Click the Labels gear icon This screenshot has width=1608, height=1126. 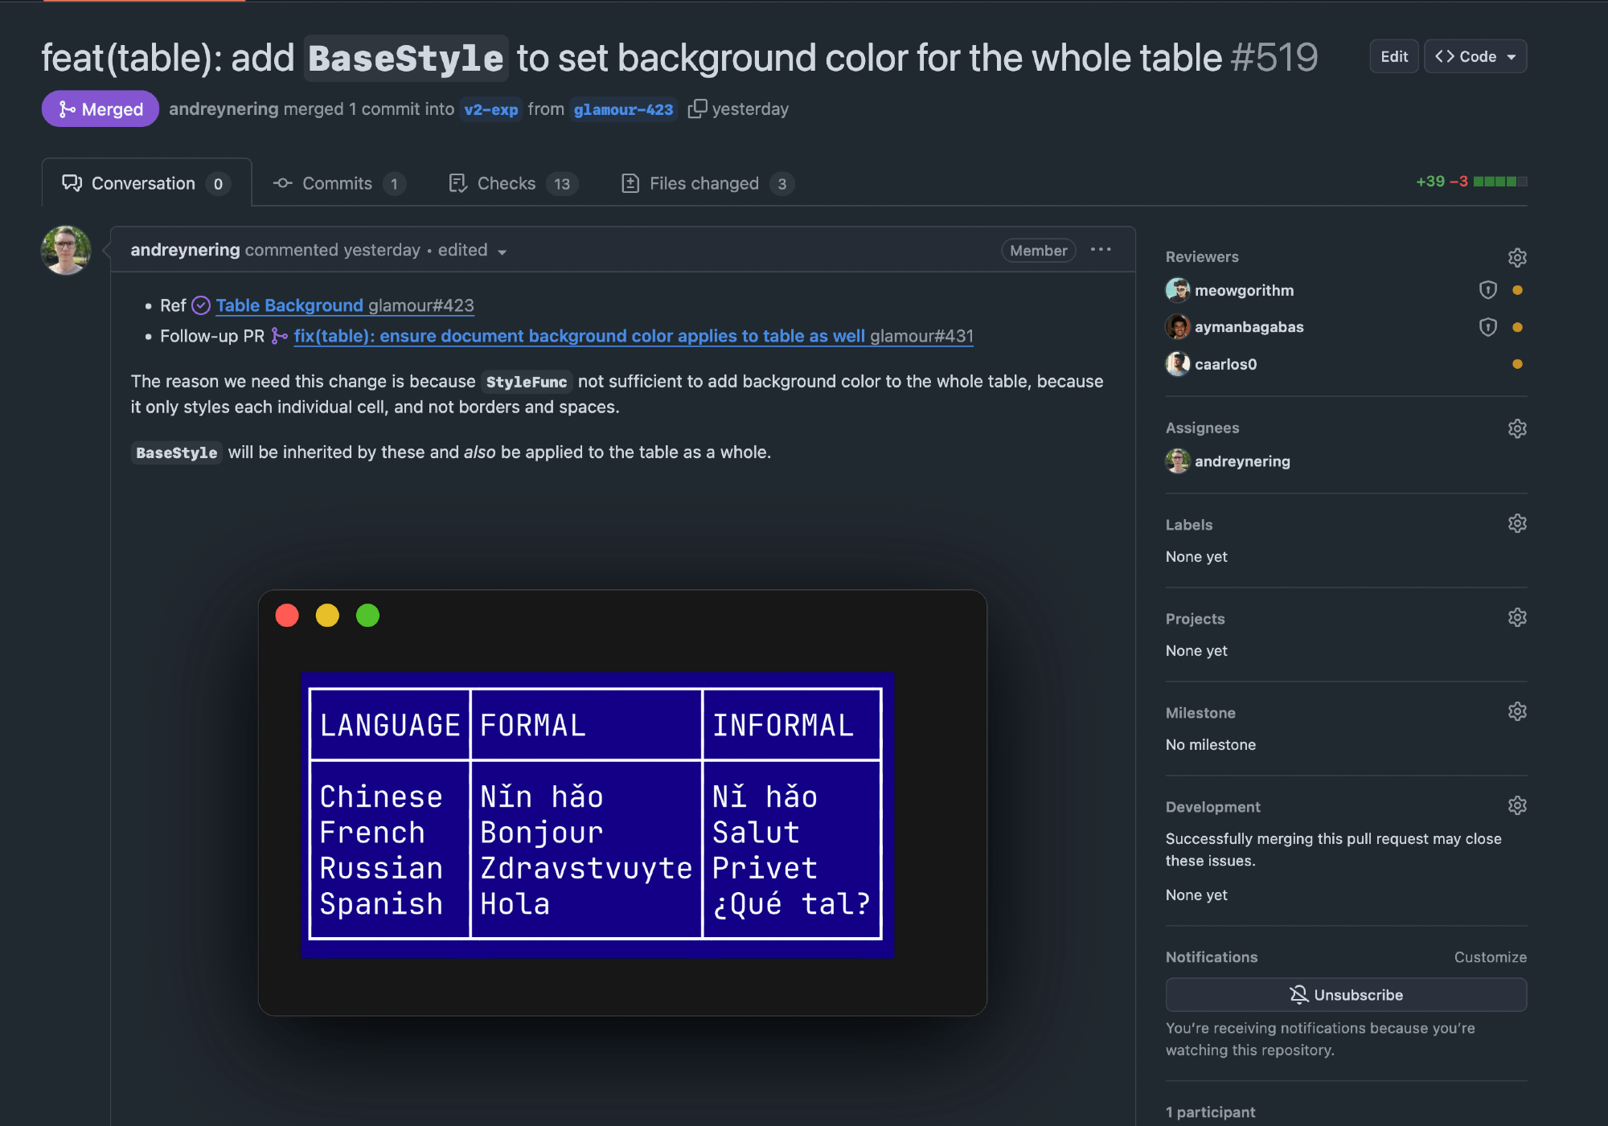coord(1516,524)
